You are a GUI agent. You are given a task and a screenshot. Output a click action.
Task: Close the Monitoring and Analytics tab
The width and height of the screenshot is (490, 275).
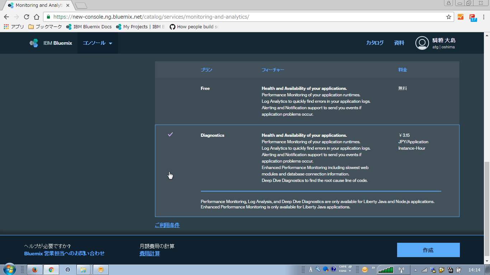(x=68, y=5)
